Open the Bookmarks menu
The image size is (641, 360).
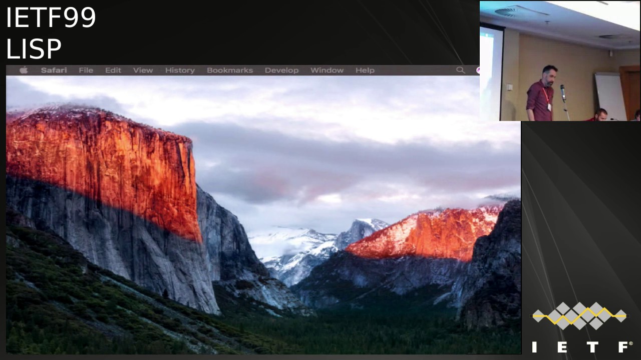(x=230, y=70)
